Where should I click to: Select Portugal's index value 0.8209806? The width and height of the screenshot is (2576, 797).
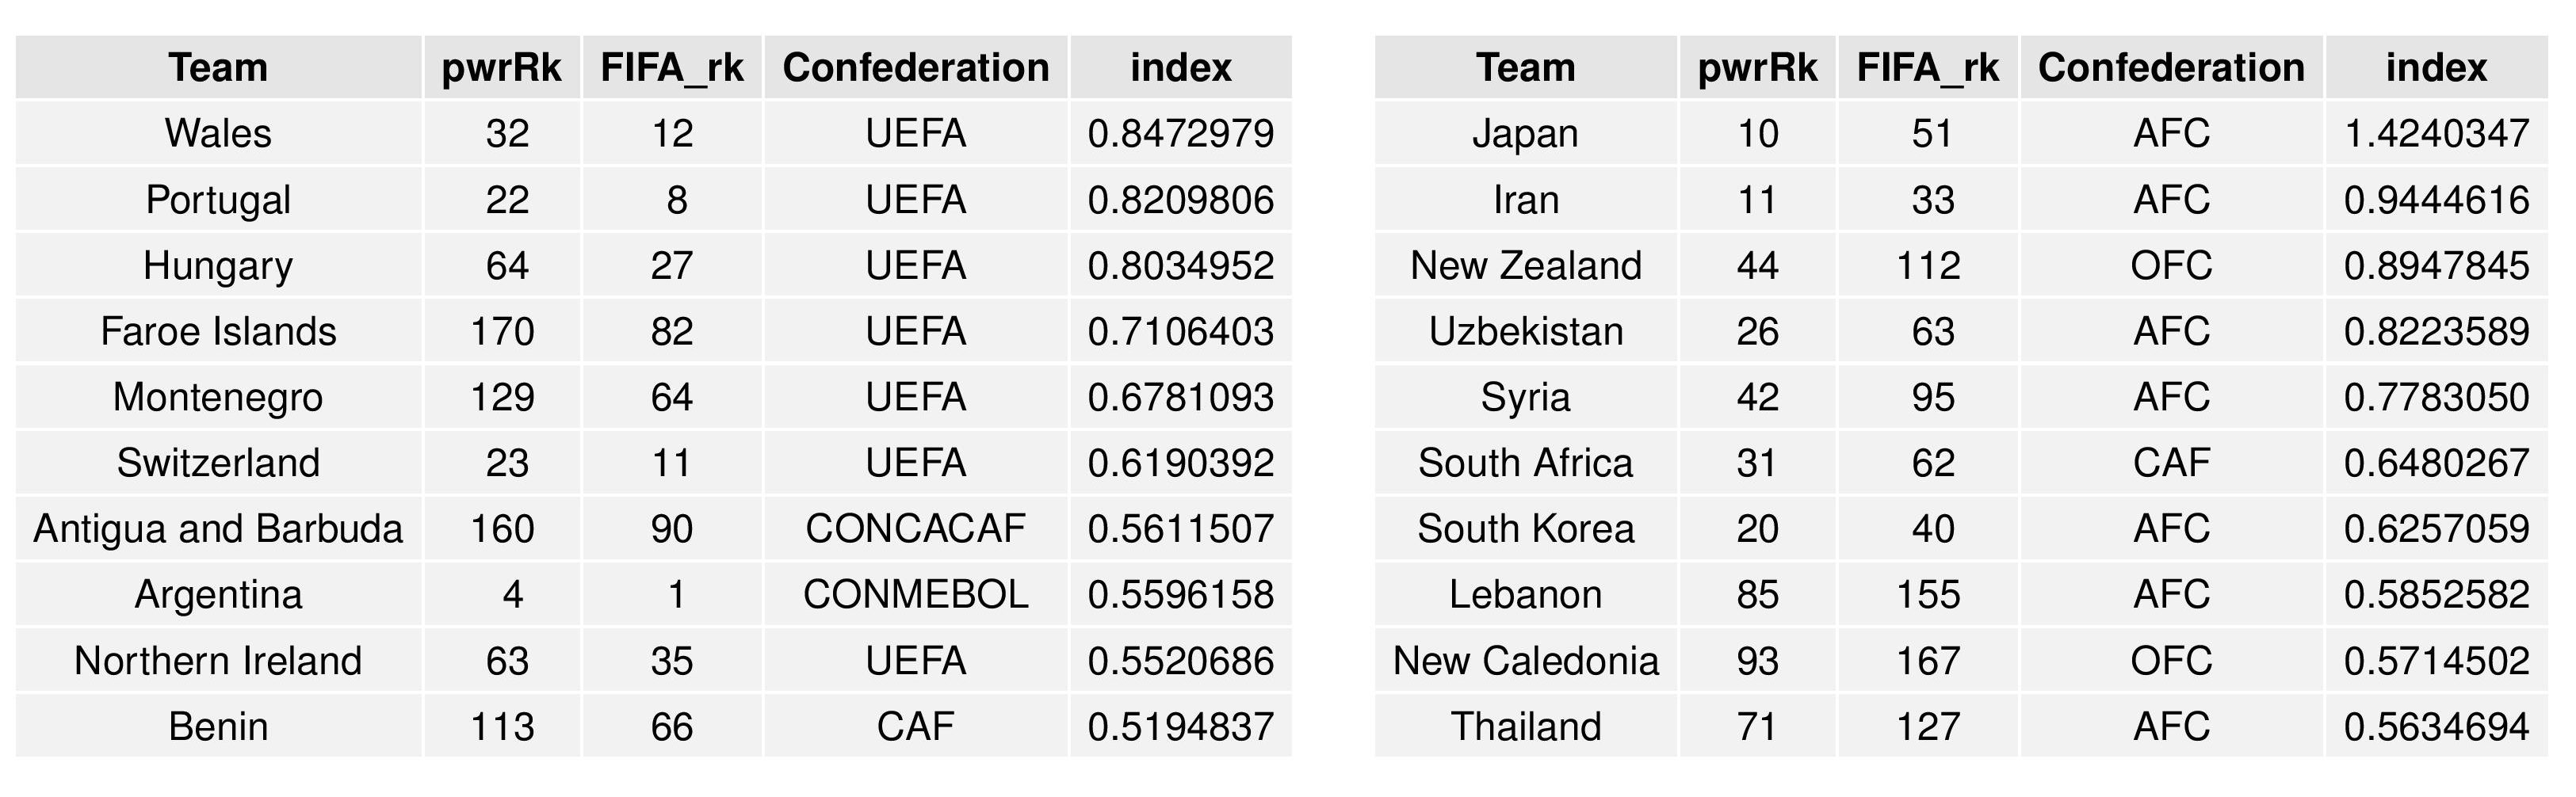[1180, 199]
